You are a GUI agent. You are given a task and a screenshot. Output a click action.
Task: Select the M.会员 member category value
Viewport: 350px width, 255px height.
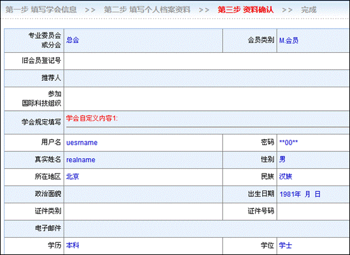[289, 40]
